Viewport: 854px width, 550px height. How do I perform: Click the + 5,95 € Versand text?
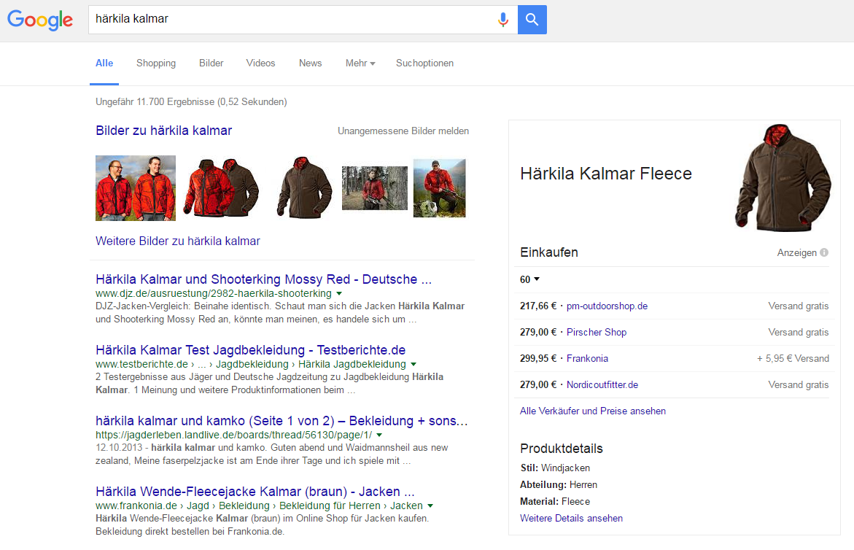click(x=793, y=358)
